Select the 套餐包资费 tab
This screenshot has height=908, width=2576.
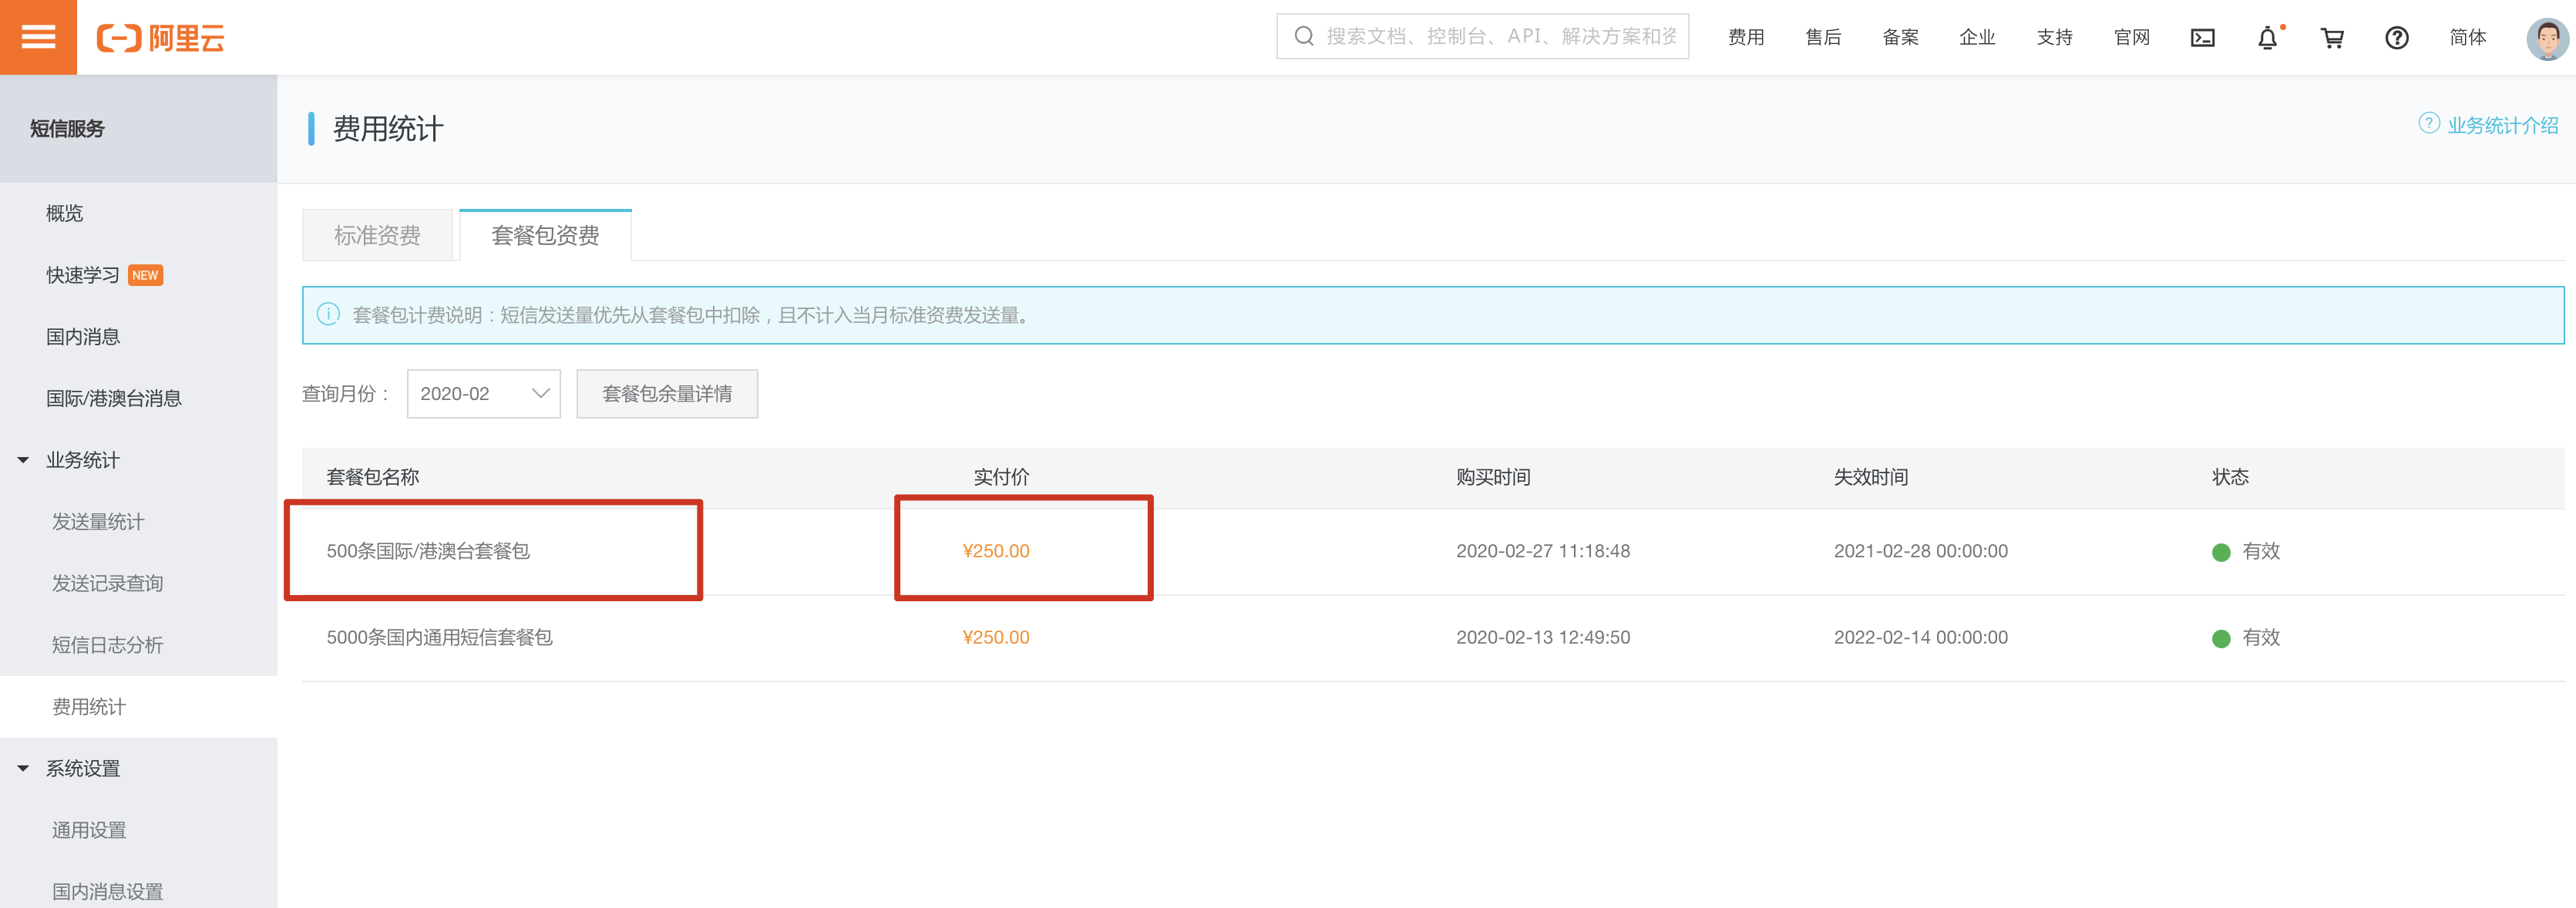[x=545, y=236]
